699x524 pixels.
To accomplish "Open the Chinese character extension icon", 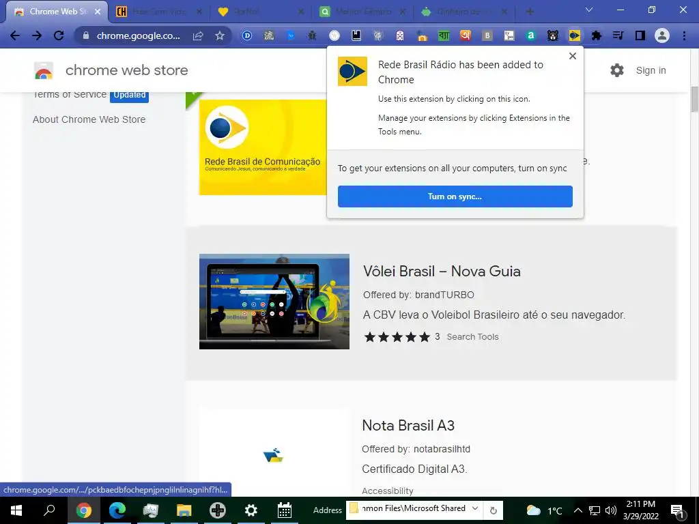I will (269, 35).
